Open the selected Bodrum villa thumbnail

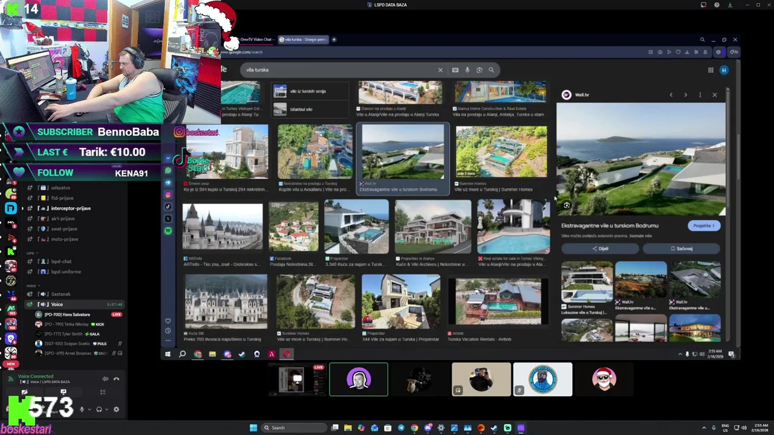click(x=403, y=152)
